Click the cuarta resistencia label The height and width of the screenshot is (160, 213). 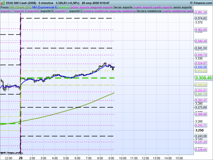(x=174, y=11)
